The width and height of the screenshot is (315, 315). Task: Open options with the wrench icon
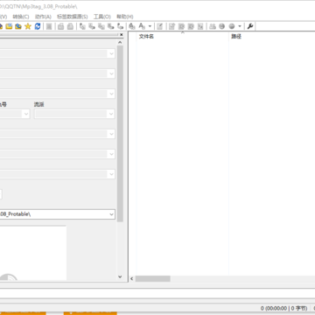click(250, 26)
